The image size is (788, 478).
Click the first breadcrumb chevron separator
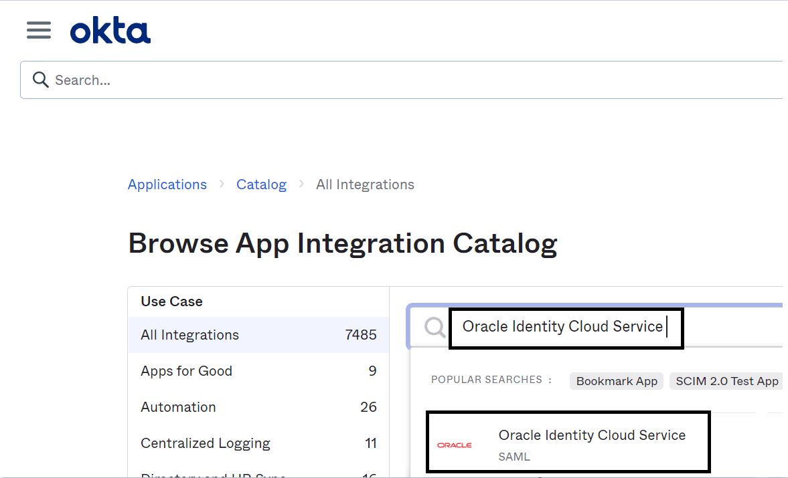click(222, 185)
